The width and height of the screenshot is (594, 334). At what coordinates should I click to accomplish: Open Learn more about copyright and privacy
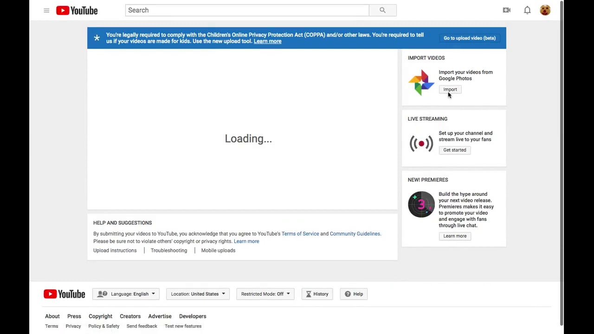click(246, 241)
